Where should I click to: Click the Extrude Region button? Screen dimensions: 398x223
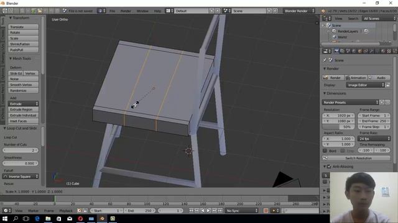click(24, 110)
